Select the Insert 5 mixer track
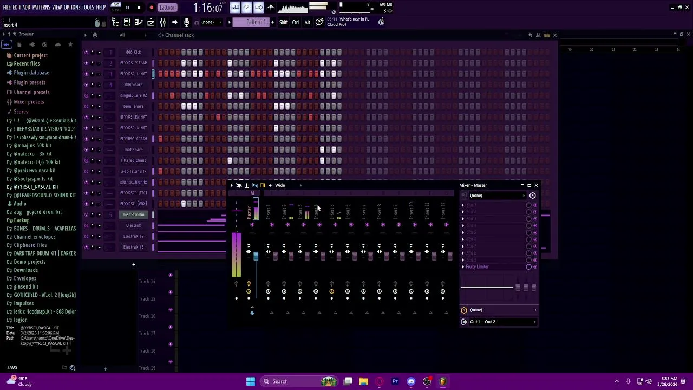The image size is (693, 390). click(x=331, y=212)
